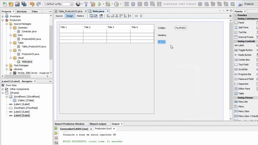This screenshot has width=258, height=145.
Task: Toggle Selection Mode in the designer toolbar
Action: [92, 16]
